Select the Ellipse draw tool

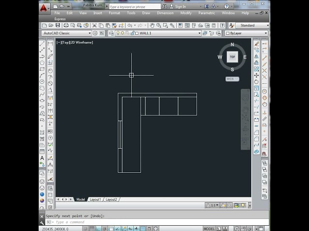[42, 101]
